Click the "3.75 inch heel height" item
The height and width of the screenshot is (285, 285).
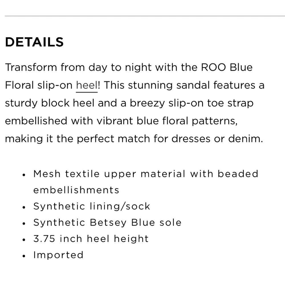[x=91, y=239]
